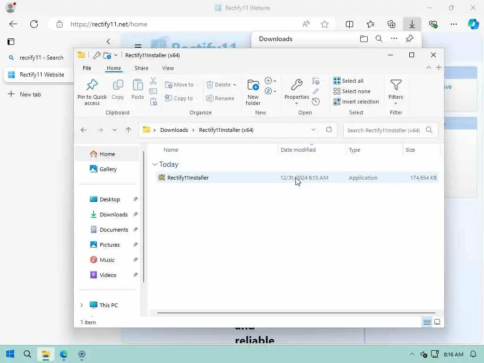484x363 pixels.
Task: Click Edge Collections icon
Action: (x=391, y=24)
